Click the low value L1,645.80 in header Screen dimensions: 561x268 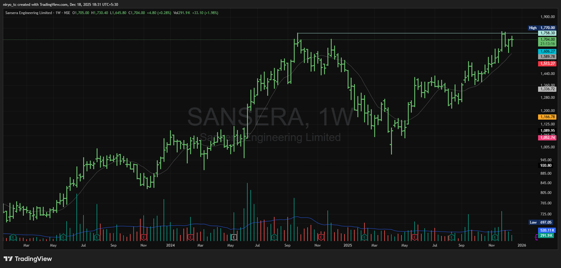click(118, 12)
